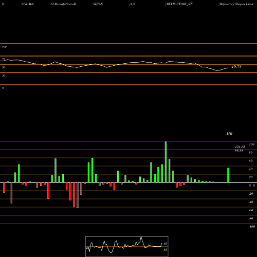Image resolution: width=257 pixels, height=257 pixels.
Task: Click the MR panel title label
Action: coord(229,134)
